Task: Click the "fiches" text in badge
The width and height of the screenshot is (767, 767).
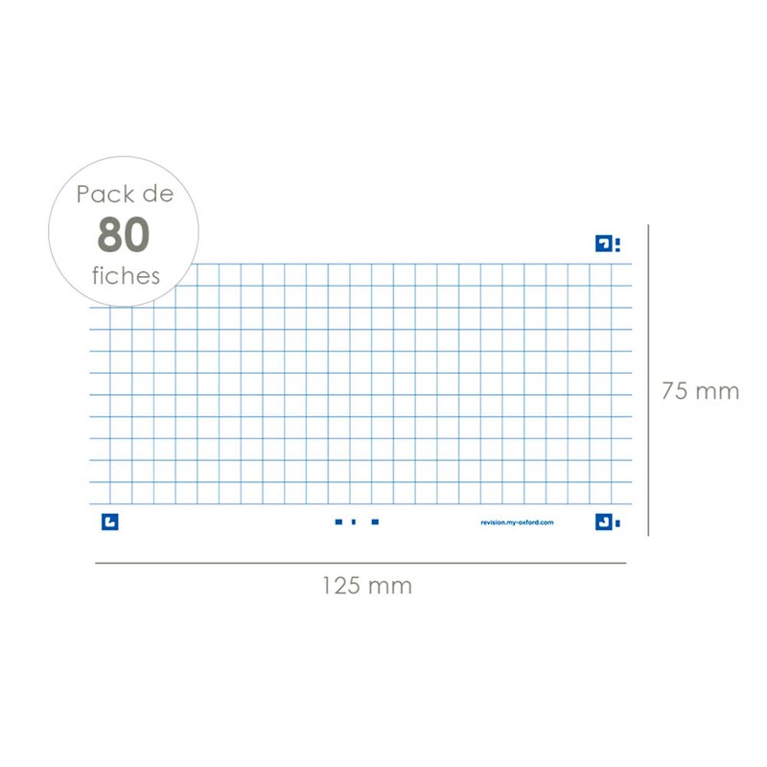Action: tap(126, 276)
